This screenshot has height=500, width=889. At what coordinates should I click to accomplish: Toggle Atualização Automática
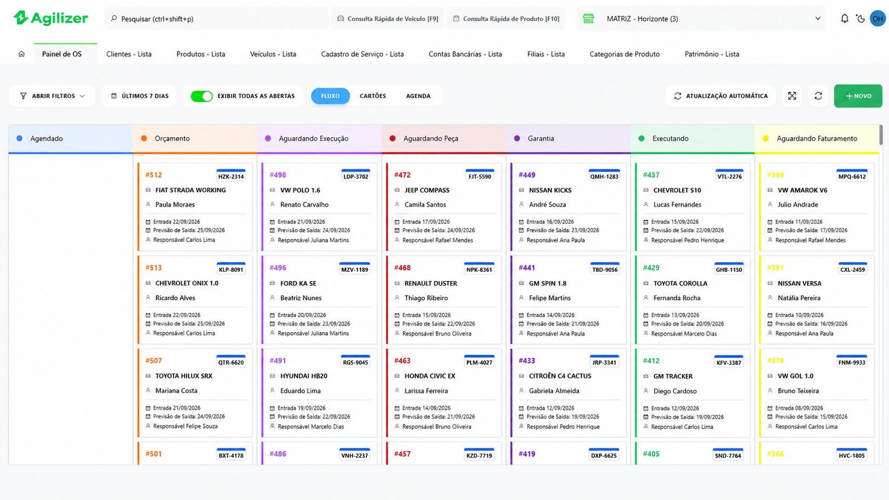click(x=721, y=96)
